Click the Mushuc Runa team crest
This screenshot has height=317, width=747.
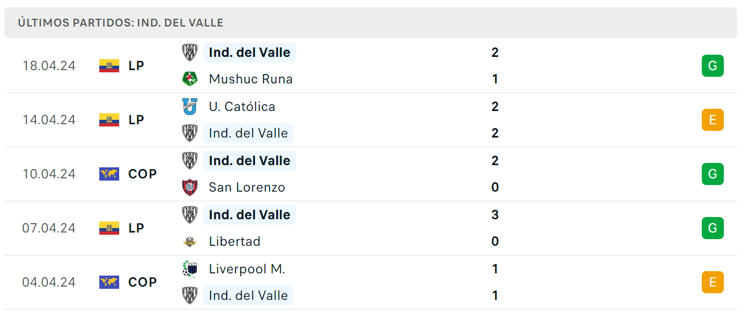click(x=190, y=79)
